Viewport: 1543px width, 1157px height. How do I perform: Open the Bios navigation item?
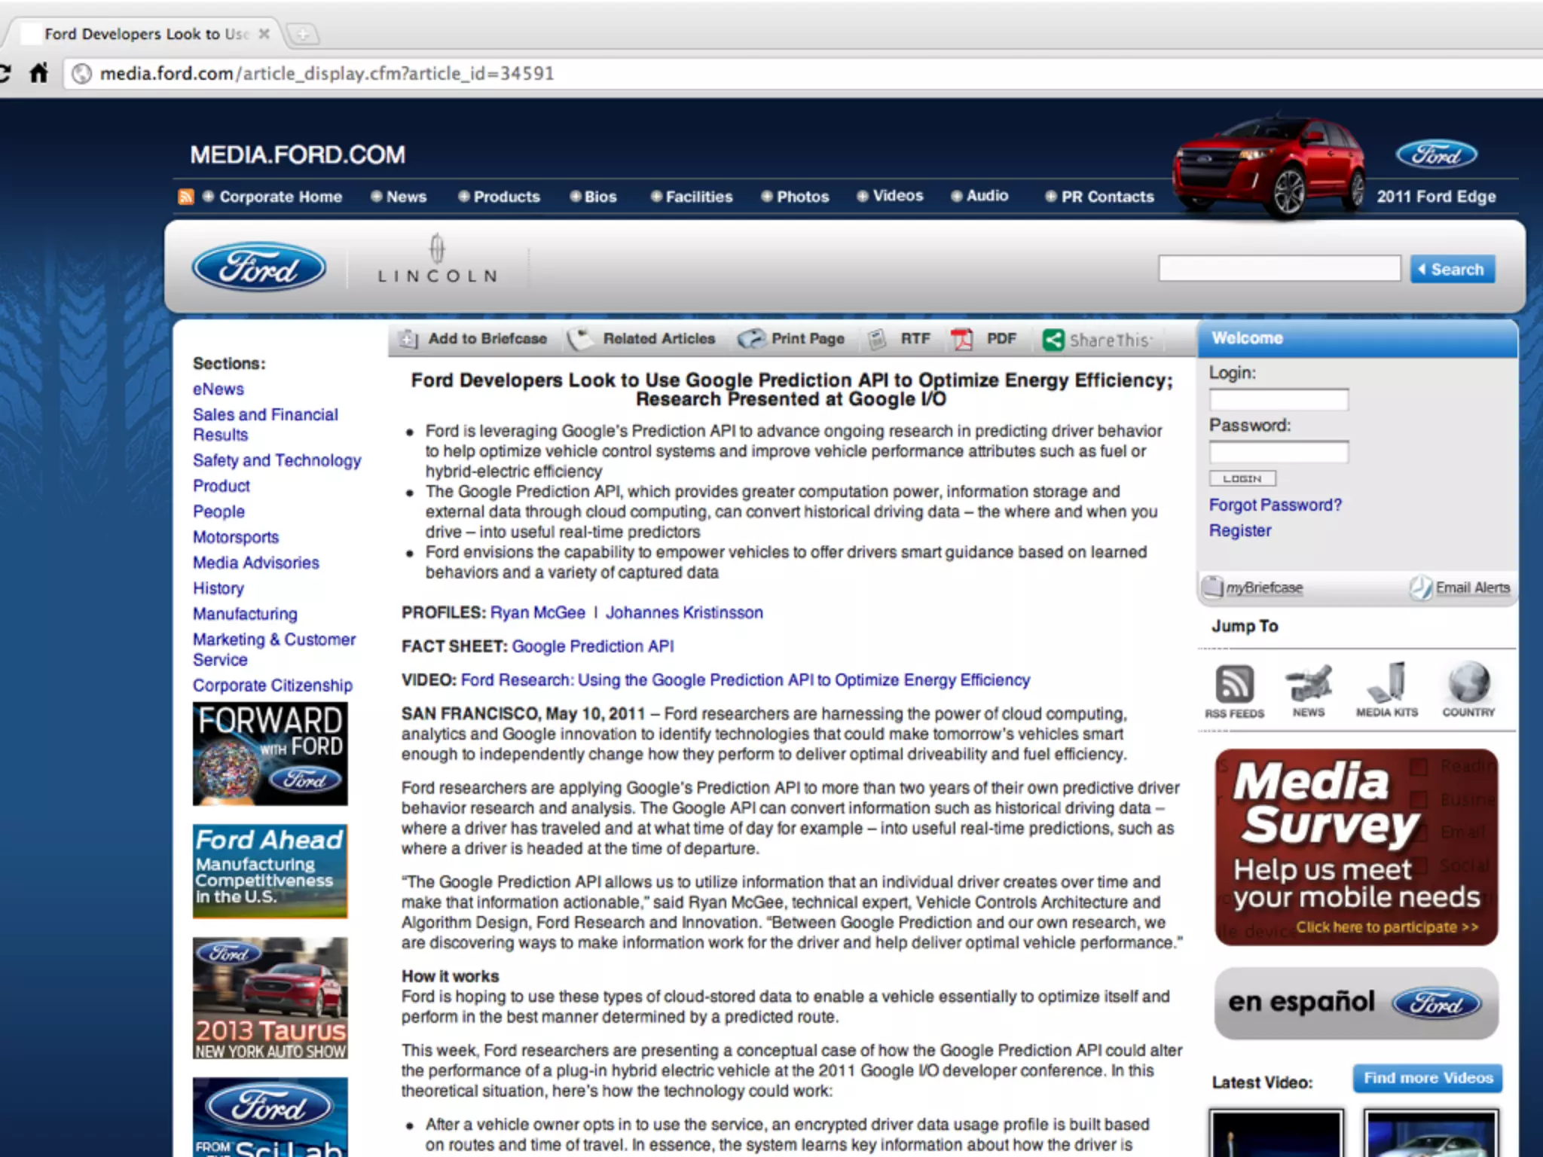coord(600,197)
